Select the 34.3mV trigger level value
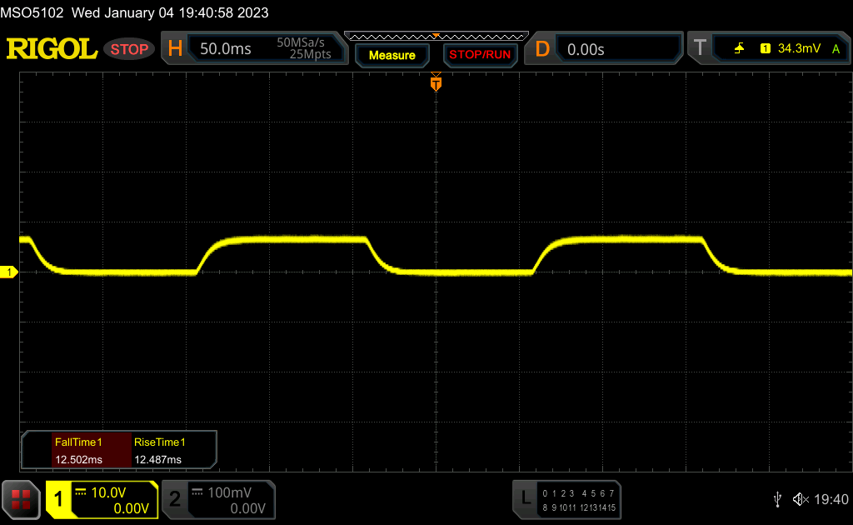Viewport: 853px width, 525px height. coord(799,48)
